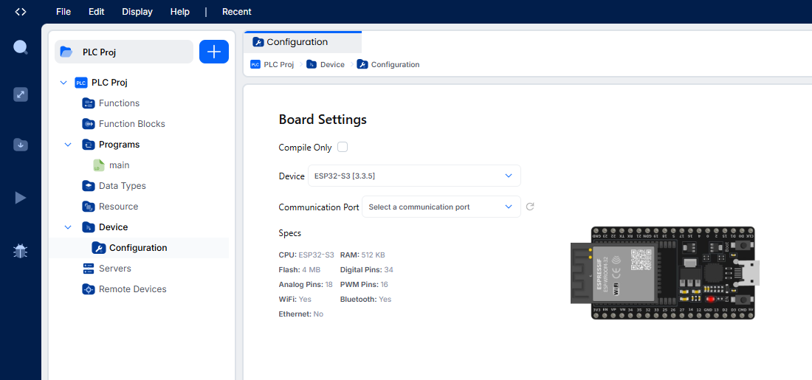Select Function Blocks in project tree
The image size is (812, 380).
pyautogui.click(x=131, y=124)
